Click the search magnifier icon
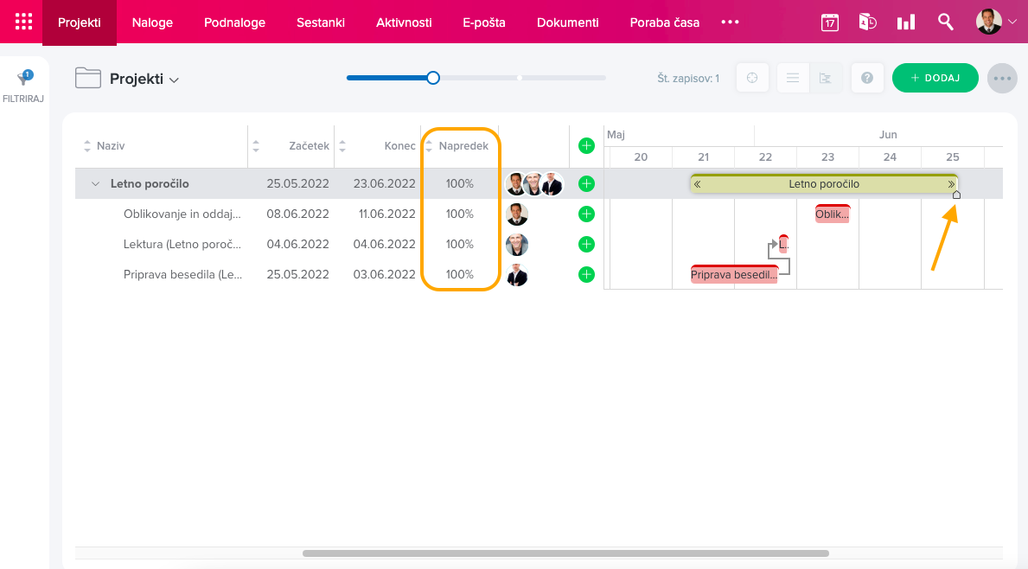 pos(945,22)
